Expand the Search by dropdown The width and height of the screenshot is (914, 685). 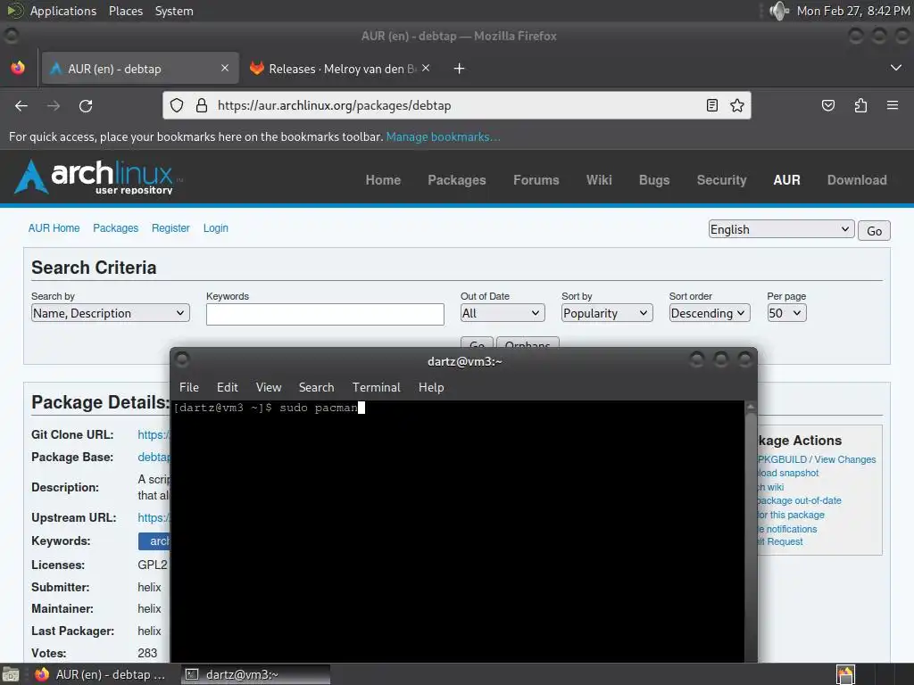point(110,313)
